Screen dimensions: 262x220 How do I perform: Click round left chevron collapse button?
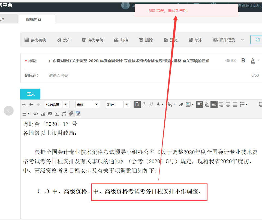[9, 111]
